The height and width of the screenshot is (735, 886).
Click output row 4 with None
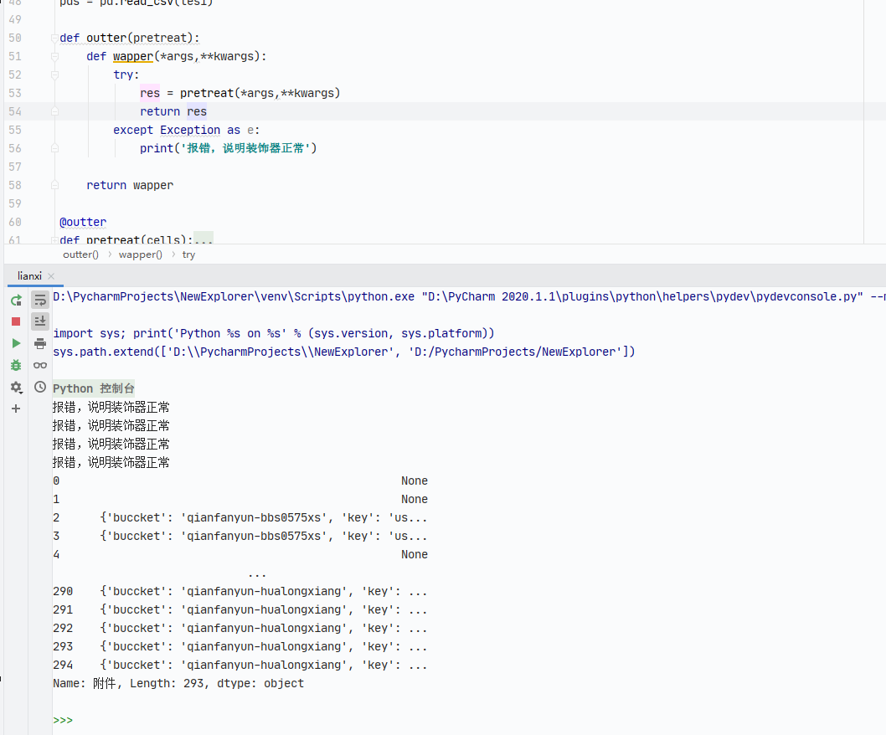click(240, 555)
